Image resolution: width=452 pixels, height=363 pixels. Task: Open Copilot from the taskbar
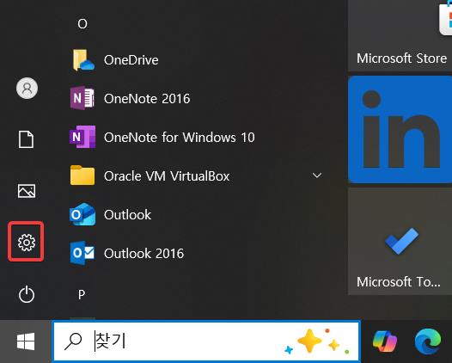(385, 341)
